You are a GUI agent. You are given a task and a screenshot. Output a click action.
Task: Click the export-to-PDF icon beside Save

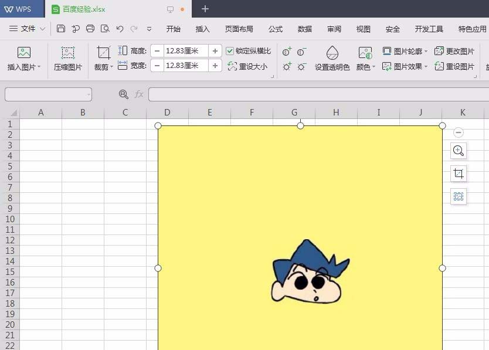click(x=76, y=29)
